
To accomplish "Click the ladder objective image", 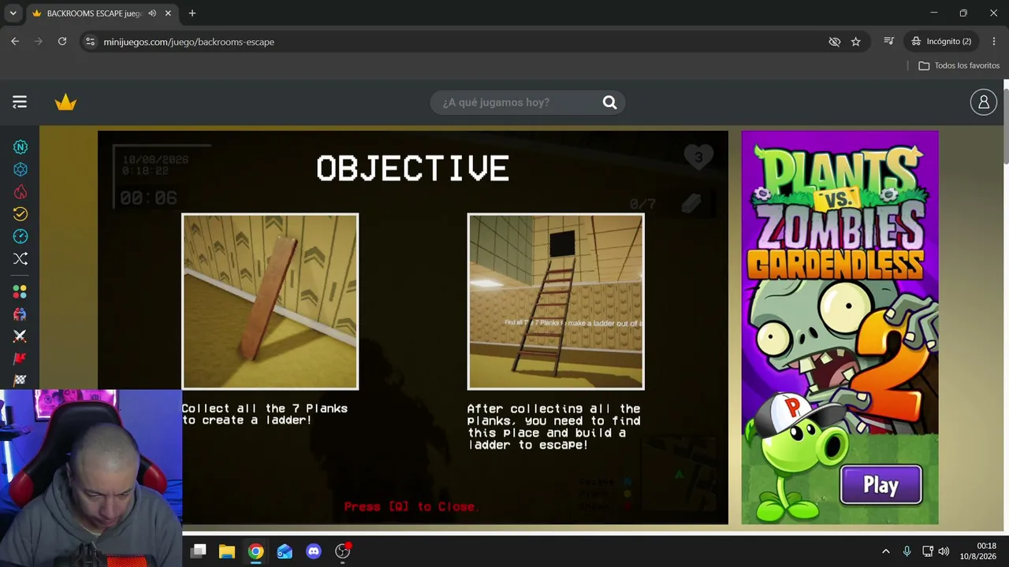I will (556, 302).
